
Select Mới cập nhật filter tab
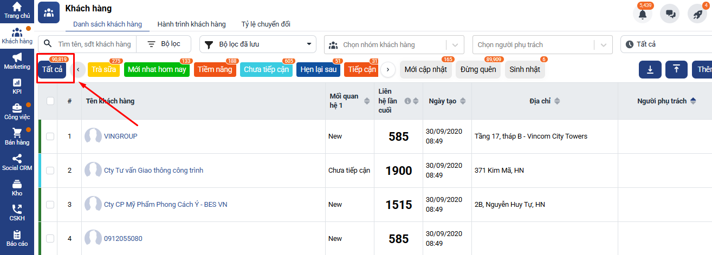click(425, 69)
